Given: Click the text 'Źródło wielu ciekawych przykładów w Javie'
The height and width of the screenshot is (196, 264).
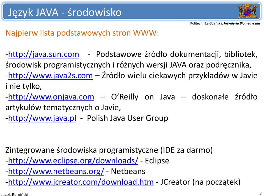Looking at the screenshot, I should (x=180, y=76).
